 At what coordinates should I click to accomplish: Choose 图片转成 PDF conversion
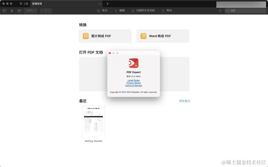(x=105, y=36)
